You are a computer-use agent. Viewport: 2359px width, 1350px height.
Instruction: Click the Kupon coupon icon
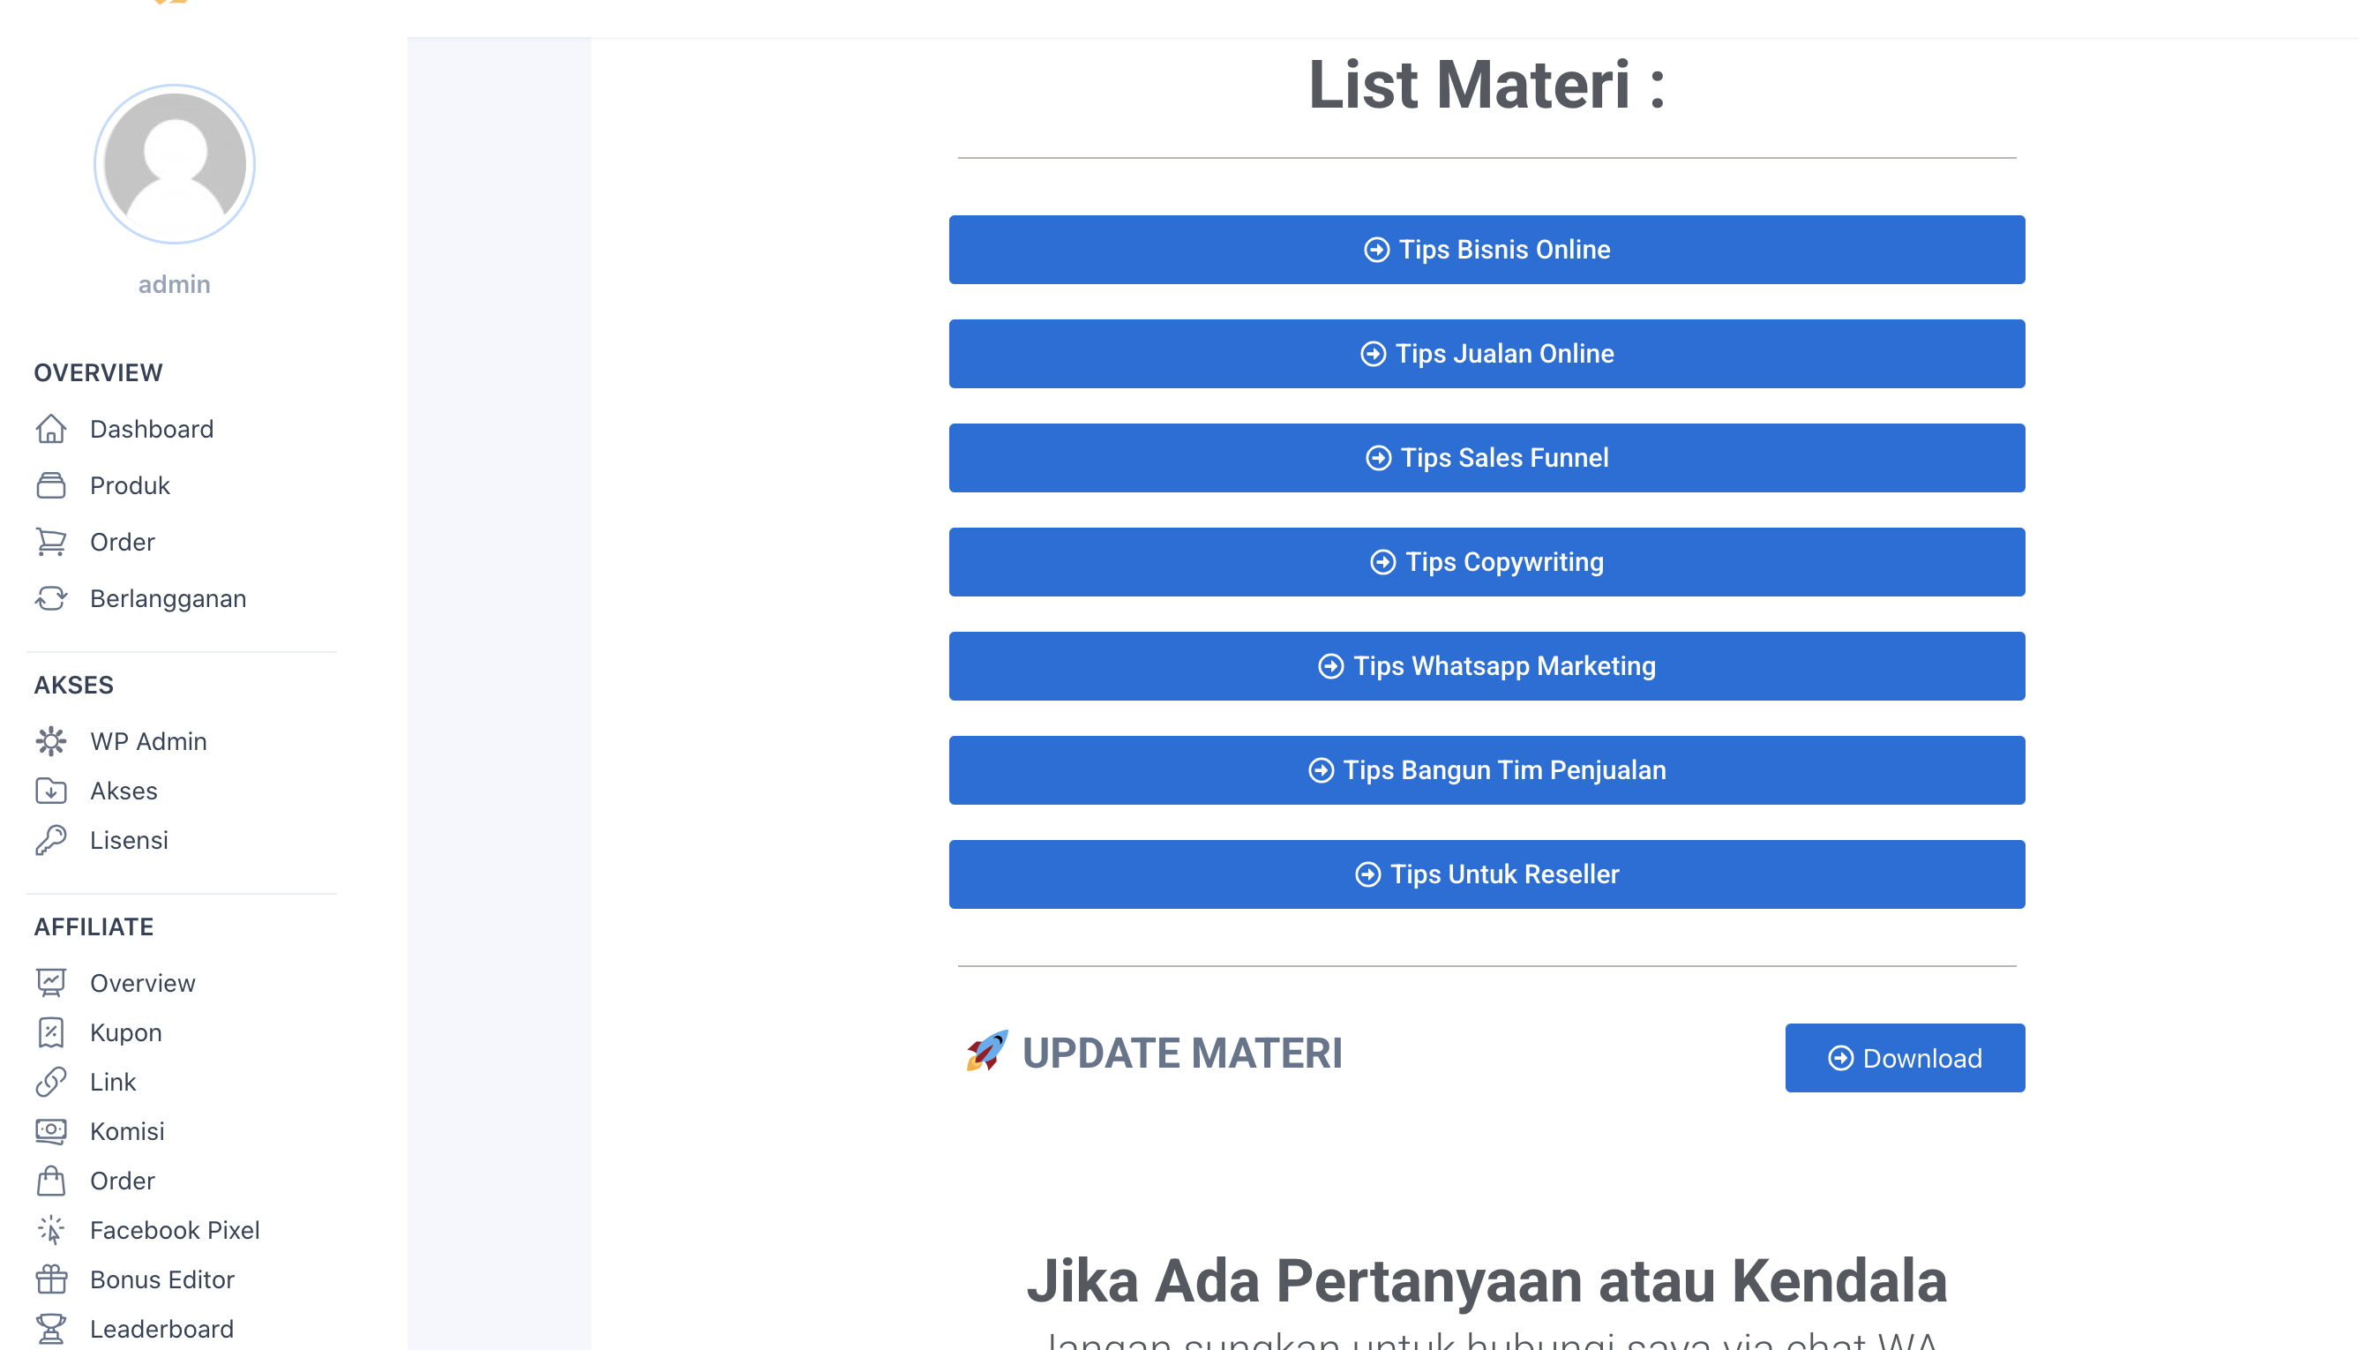pos(51,1033)
